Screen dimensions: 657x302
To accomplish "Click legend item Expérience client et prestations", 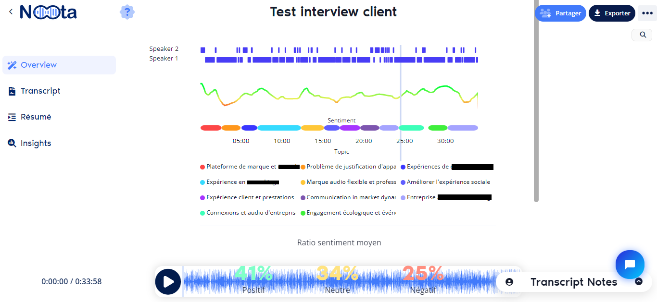I will [247, 197].
